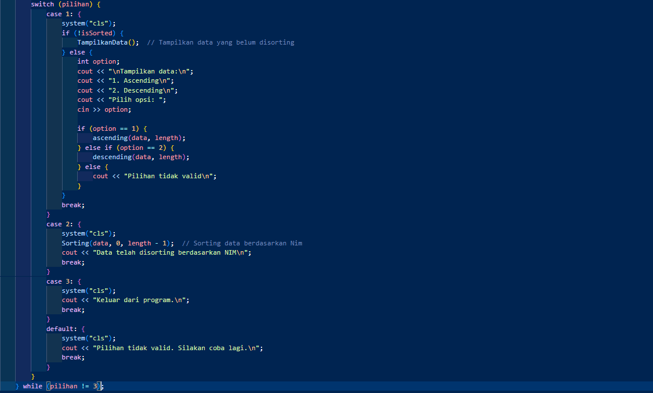Click the '!isSorted' condition
The image size is (653, 393).
point(95,33)
